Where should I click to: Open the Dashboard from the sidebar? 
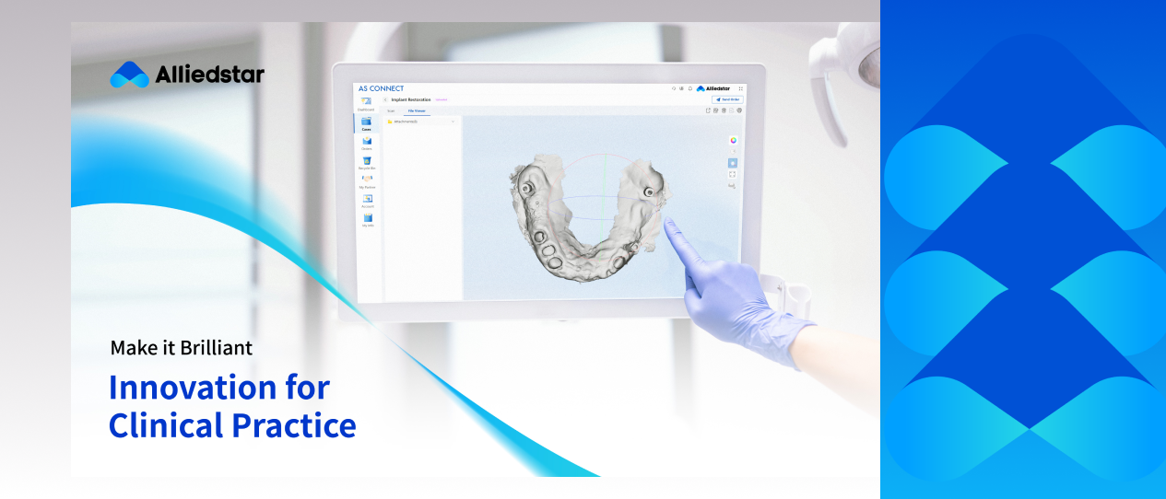click(x=366, y=102)
